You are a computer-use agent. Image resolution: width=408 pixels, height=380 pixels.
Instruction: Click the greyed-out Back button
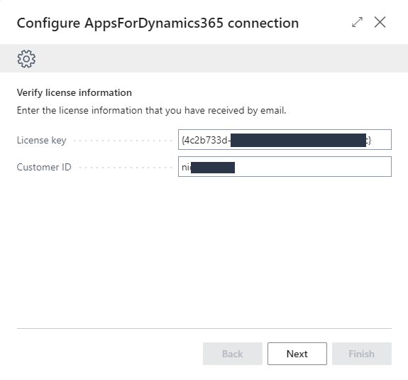coord(233,354)
